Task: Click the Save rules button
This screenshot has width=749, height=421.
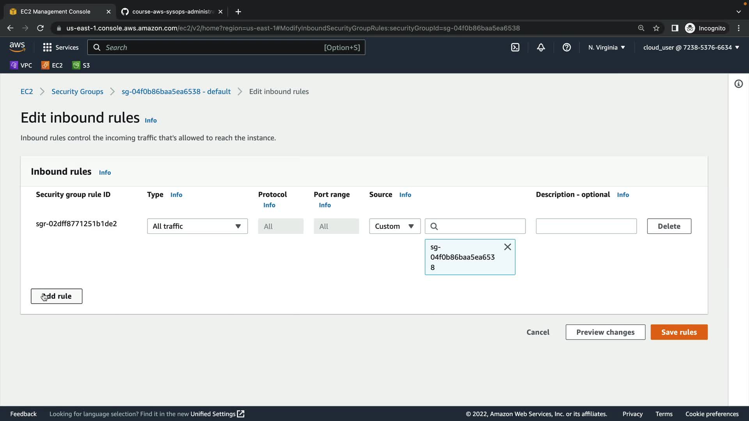Action: pyautogui.click(x=679, y=332)
